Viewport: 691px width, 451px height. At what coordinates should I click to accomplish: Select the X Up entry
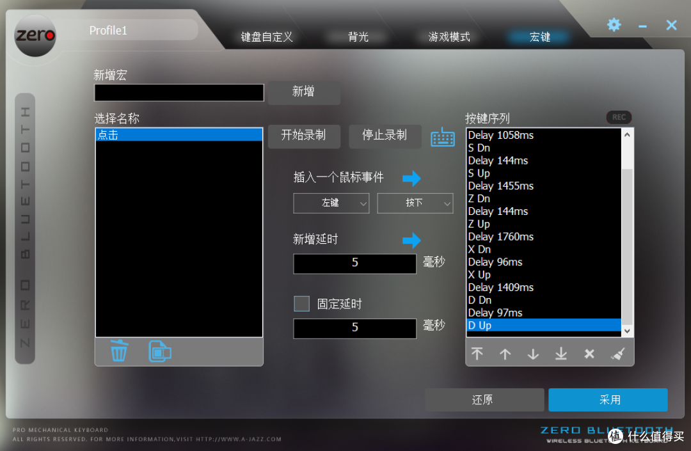pos(544,275)
